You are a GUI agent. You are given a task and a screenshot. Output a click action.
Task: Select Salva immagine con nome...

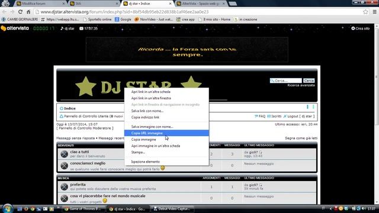point(166,127)
